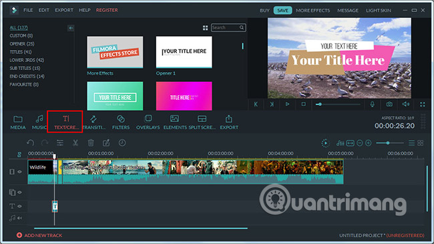434x244 pixels.
Task: Adjust the timeline zoom slider
Action: coord(389,143)
